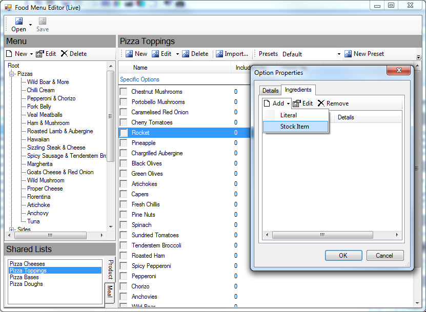Click the Open icon in main toolbar
Viewport: 426px width, 312px height.
click(x=18, y=21)
